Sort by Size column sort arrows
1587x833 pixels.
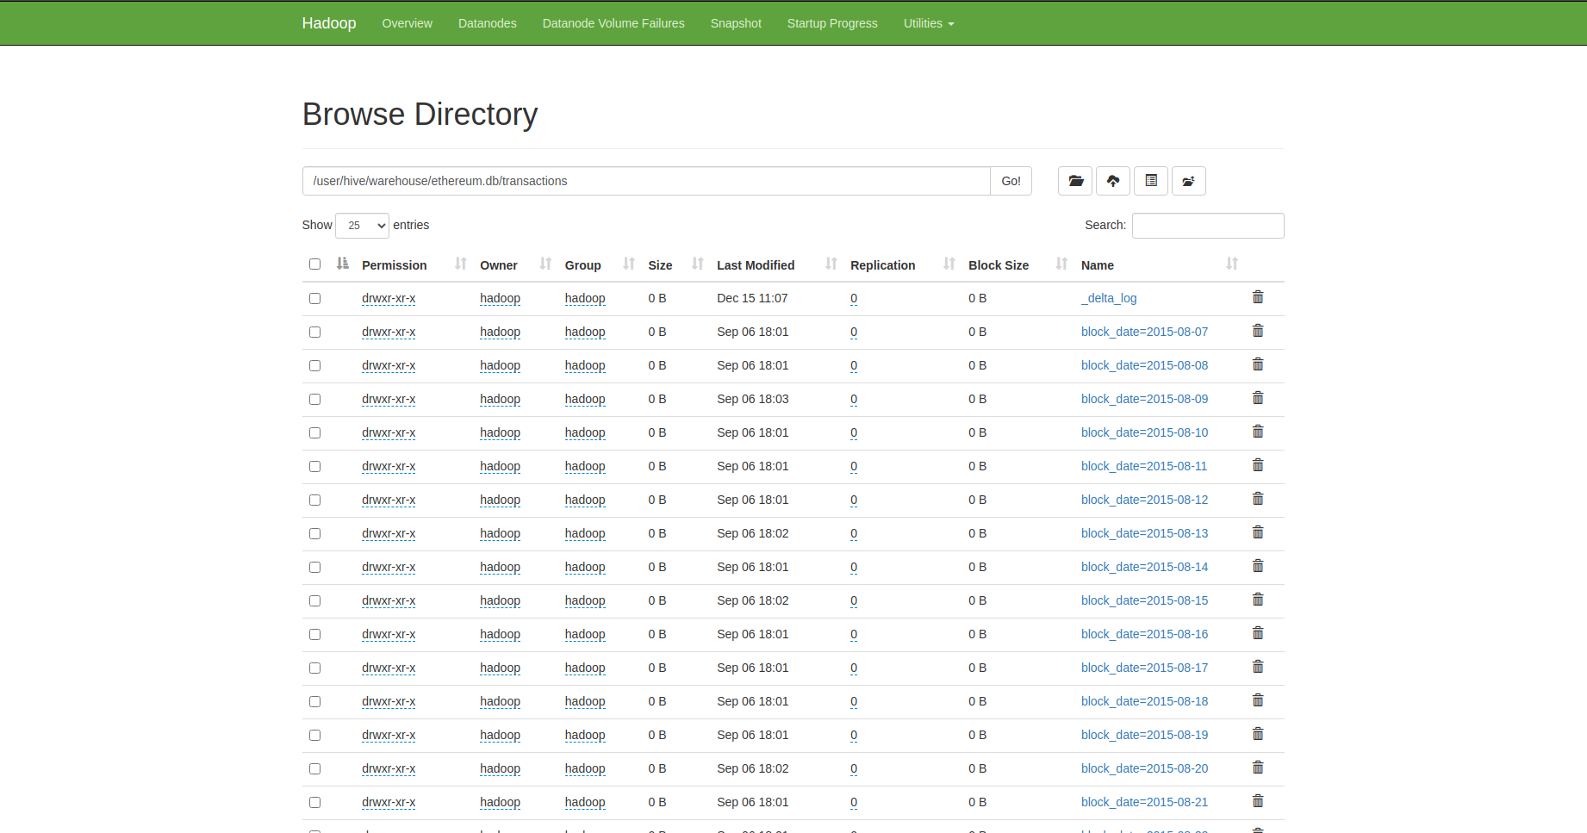pos(698,264)
